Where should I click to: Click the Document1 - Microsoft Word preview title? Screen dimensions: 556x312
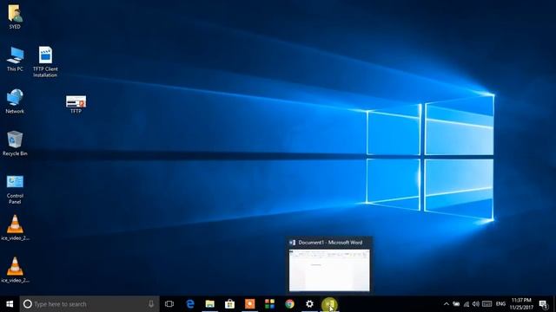pos(330,243)
